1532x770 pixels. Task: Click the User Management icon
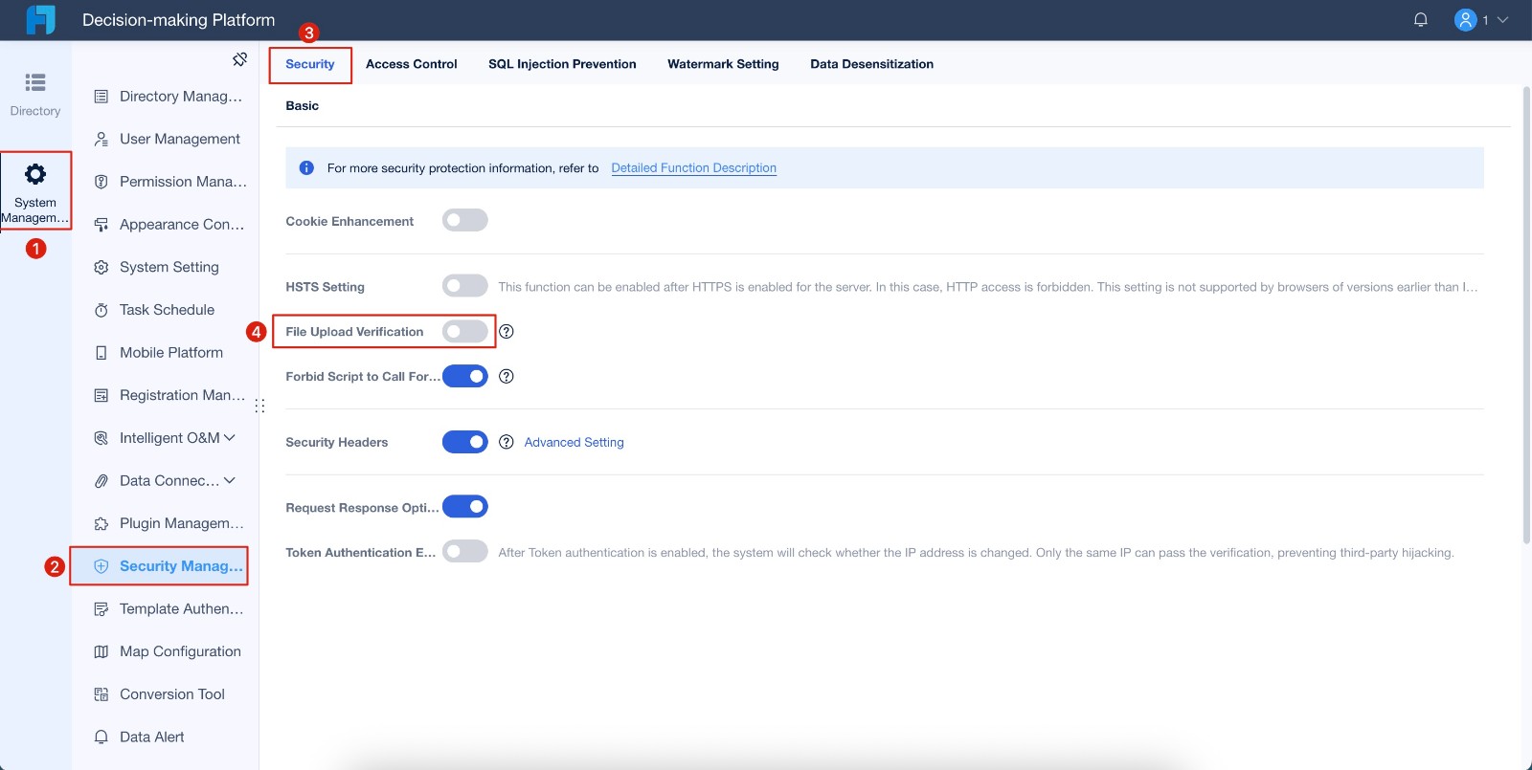tap(101, 140)
